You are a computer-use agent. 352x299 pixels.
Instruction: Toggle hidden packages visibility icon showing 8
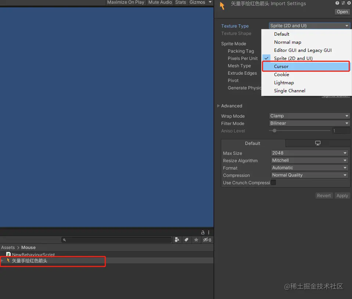tap(207, 240)
